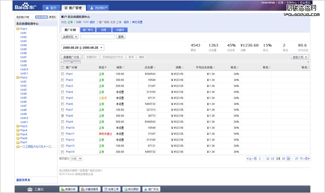Screen dimensions: 325x193
Task: Open the 转化跟踪 conversion tracking tool
Action: coord(131,189)
